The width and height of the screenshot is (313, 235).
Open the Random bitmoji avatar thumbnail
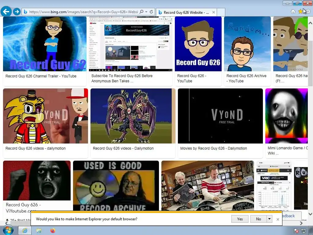[x=247, y=44]
